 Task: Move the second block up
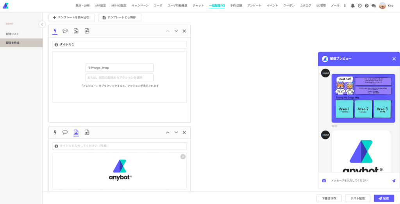coord(168,132)
